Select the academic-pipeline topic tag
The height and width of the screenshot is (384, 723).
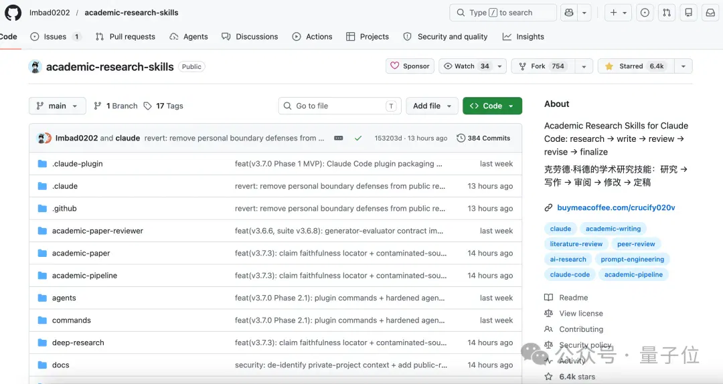click(633, 274)
